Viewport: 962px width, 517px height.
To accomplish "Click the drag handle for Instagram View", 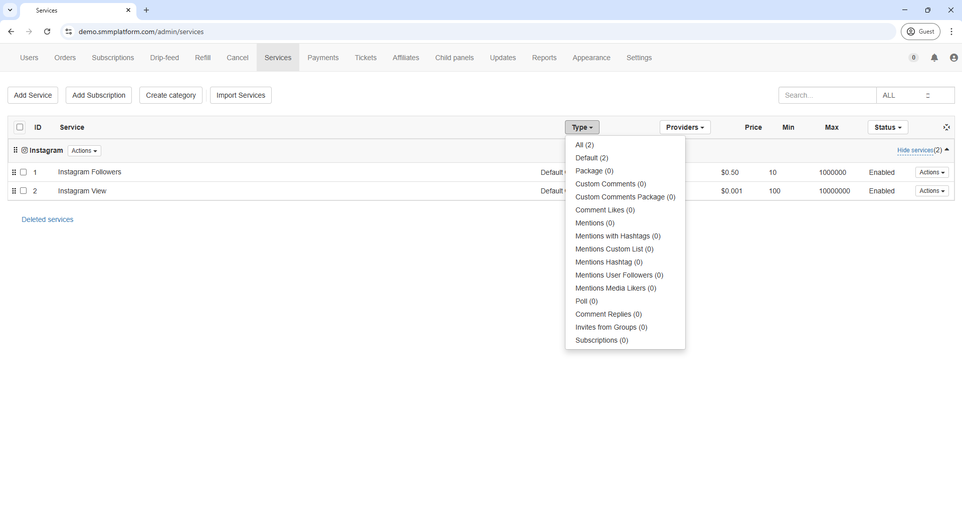I will (x=14, y=191).
